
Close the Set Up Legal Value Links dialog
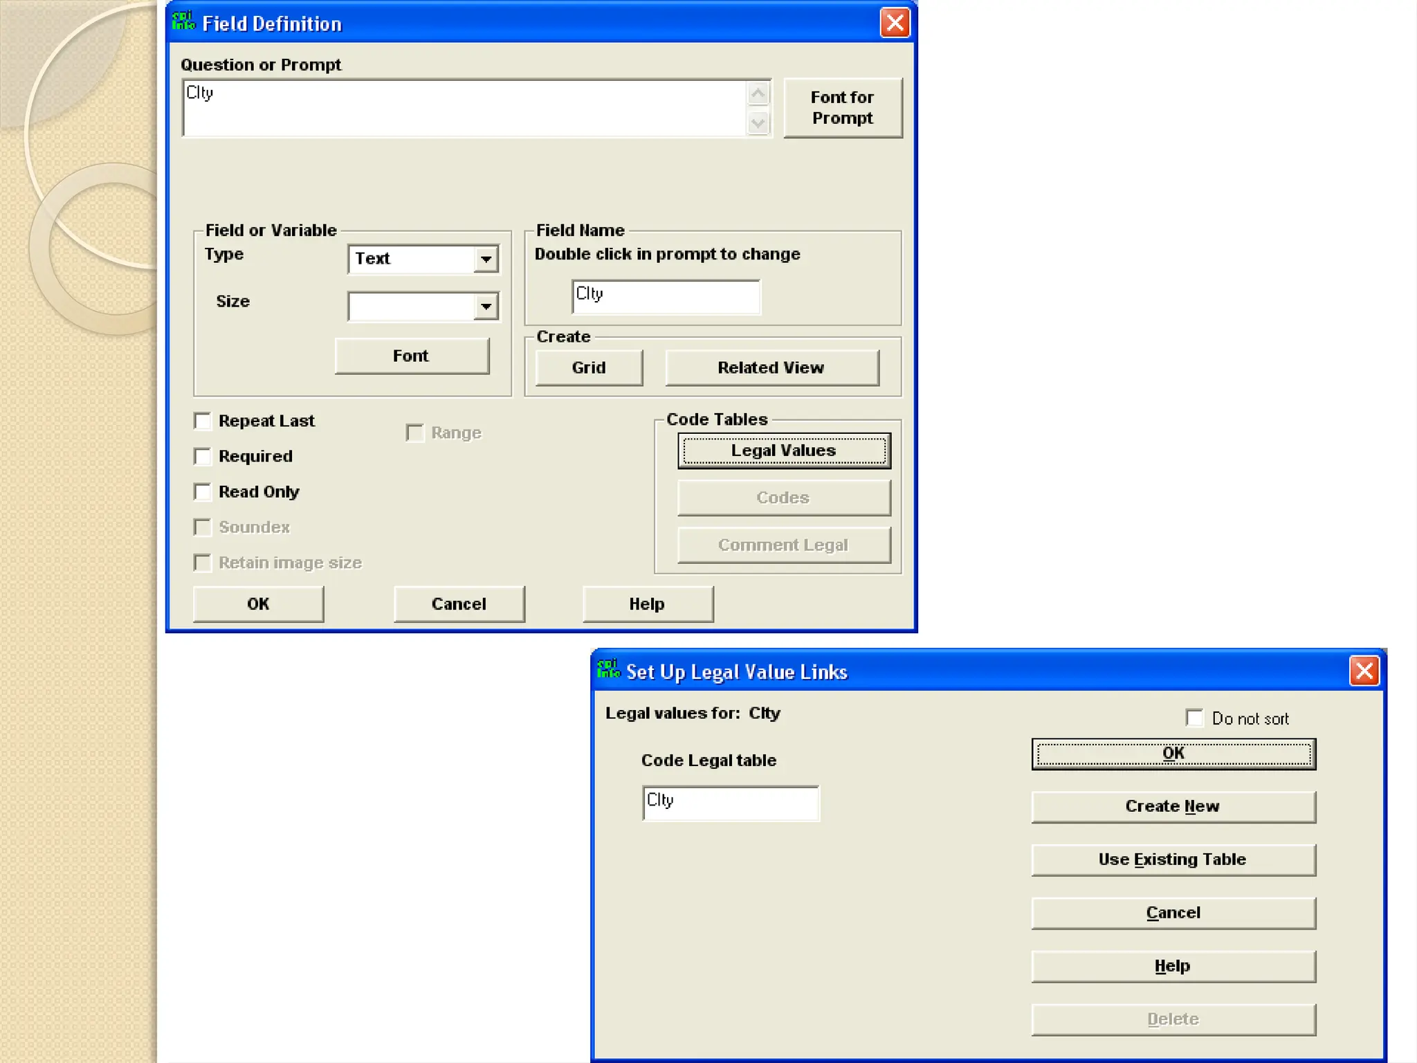pos(1364,671)
